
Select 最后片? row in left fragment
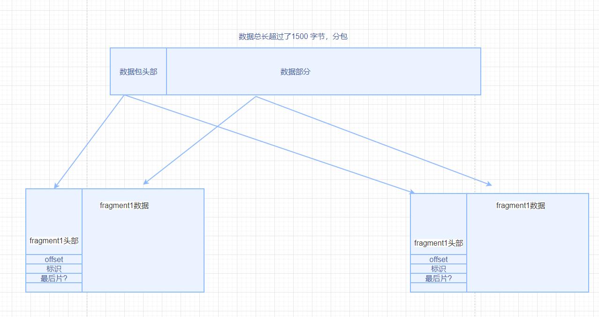54,278
